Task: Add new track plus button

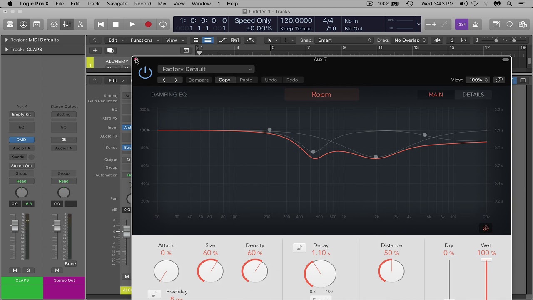Action: [x=95, y=50]
